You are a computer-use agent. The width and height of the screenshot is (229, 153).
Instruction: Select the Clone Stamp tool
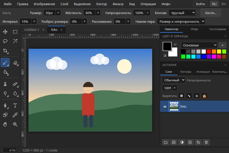(x=5, y=84)
